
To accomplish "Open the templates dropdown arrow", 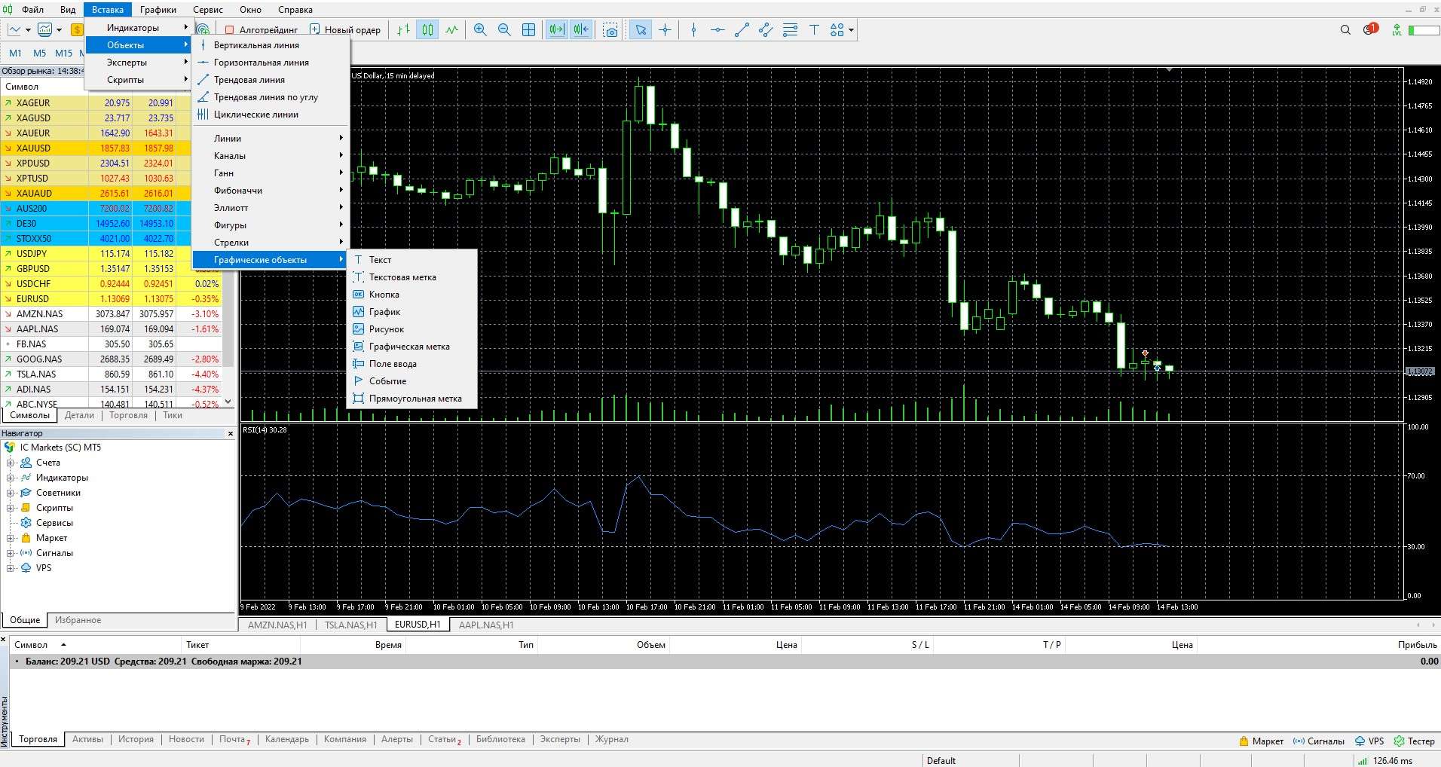I will point(59,30).
